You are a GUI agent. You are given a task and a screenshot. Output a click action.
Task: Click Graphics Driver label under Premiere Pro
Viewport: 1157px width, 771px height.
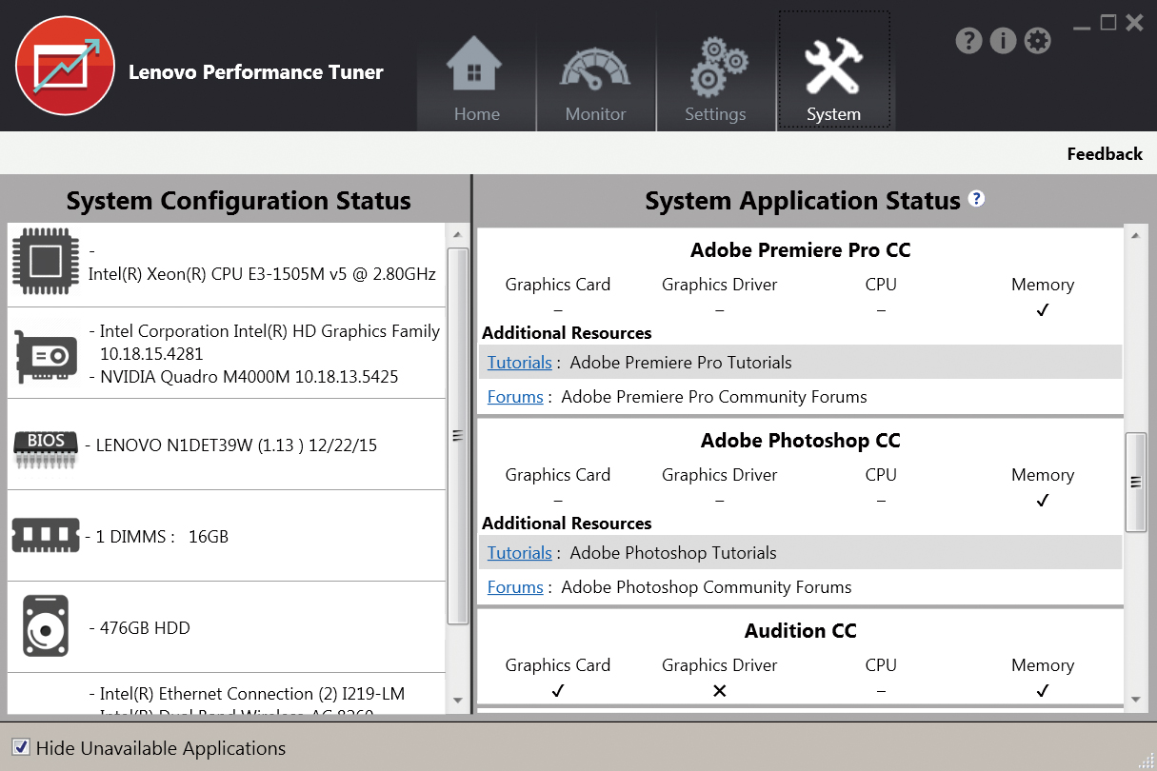pos(720,285)
